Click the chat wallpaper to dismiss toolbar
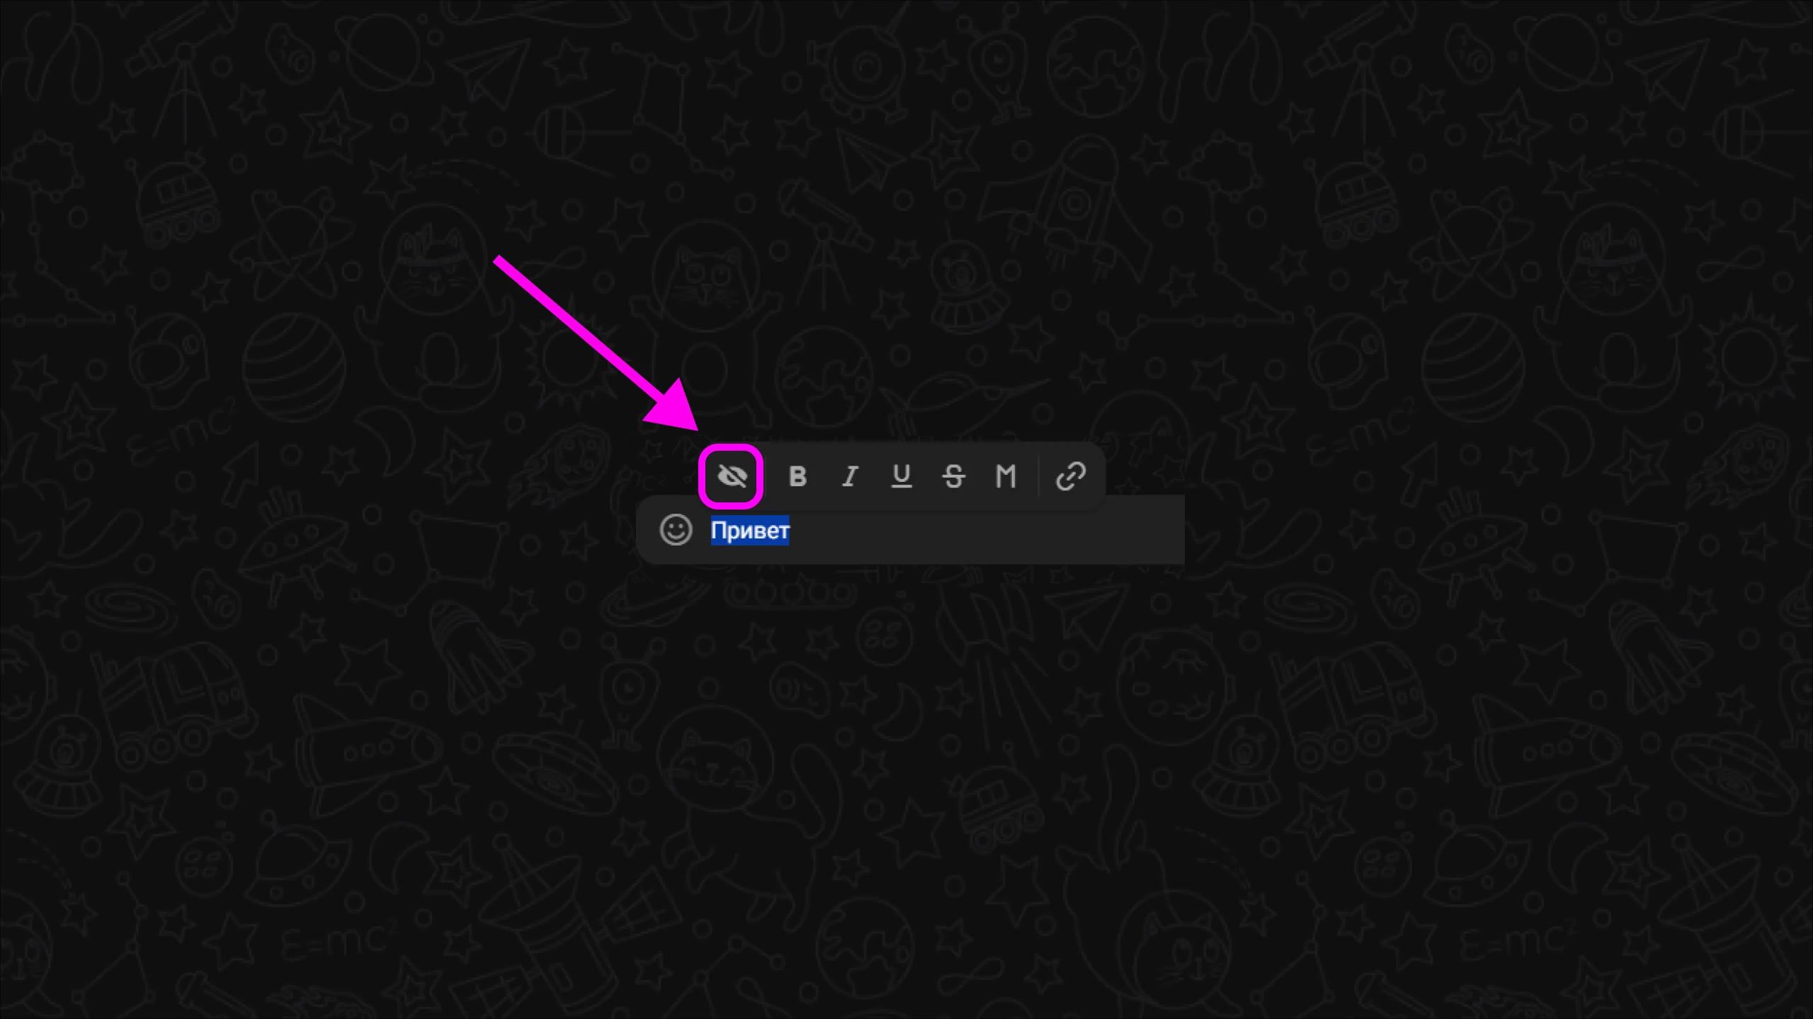This screenshot has height=1019, width=1813. tap(906, 778)
